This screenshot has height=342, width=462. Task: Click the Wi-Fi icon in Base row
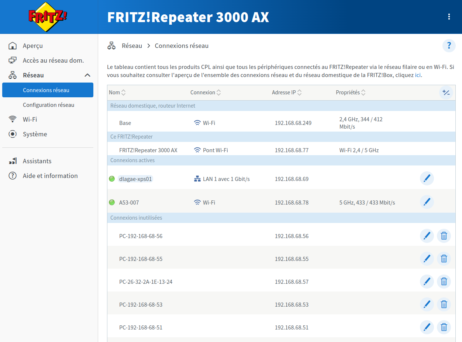point(197,123)
